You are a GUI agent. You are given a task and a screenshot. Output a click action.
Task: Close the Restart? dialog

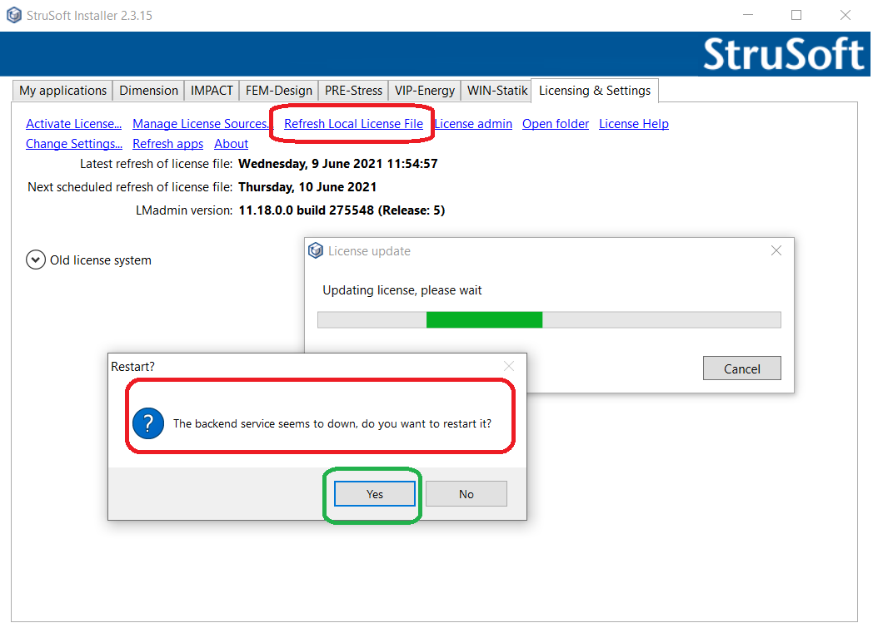click(508, 366)
